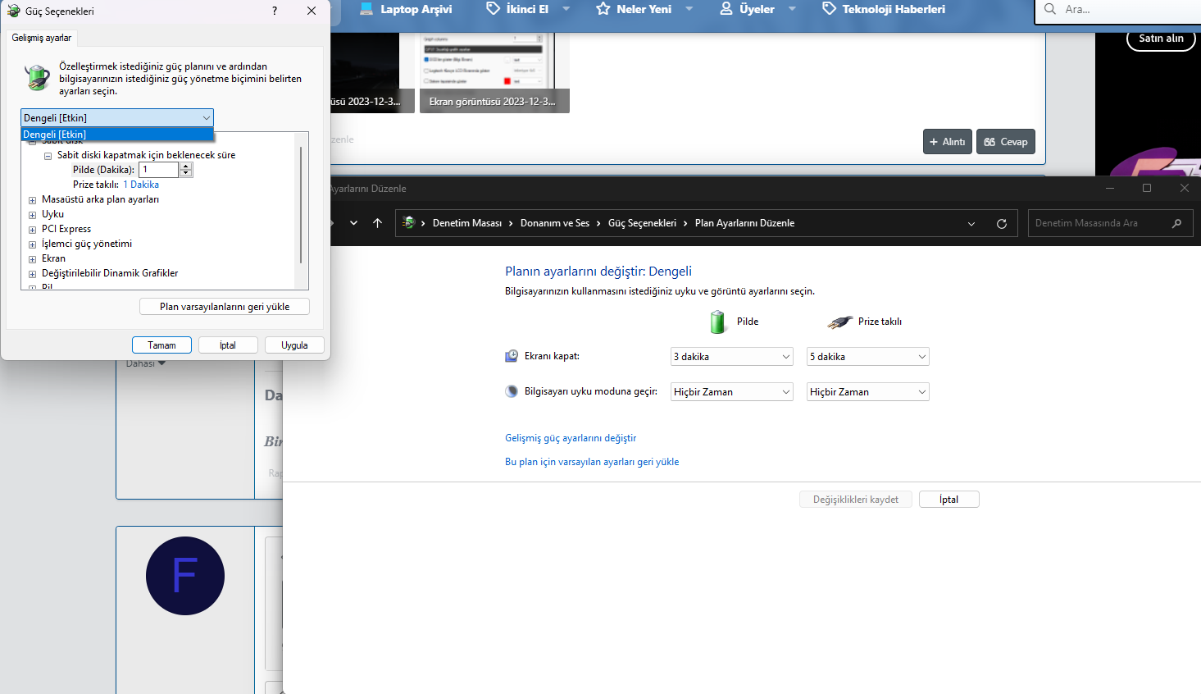Open the Neler Yeni menu
1201x694 pixels.
tap(644, 9)
